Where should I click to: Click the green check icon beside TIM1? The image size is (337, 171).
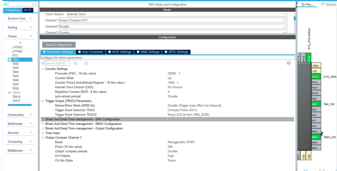10,60
